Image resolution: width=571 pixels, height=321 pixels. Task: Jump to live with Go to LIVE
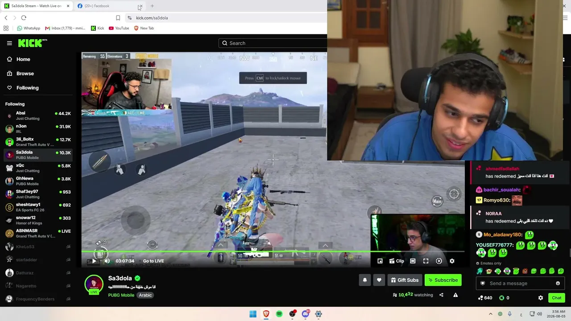[153, 261]
